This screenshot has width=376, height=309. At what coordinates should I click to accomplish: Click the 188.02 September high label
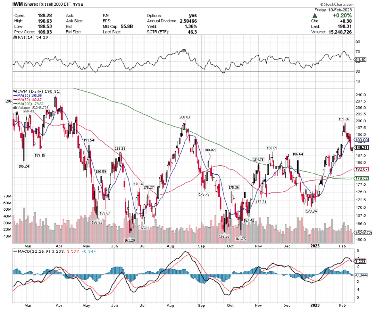pyautogui.click(x=209, y=150)
